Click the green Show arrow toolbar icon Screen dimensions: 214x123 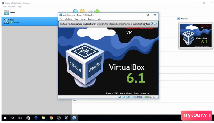pyautogui.click(x=97, y=11)
